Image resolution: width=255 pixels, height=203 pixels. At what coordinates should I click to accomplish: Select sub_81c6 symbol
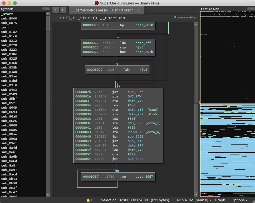(9, 36)
